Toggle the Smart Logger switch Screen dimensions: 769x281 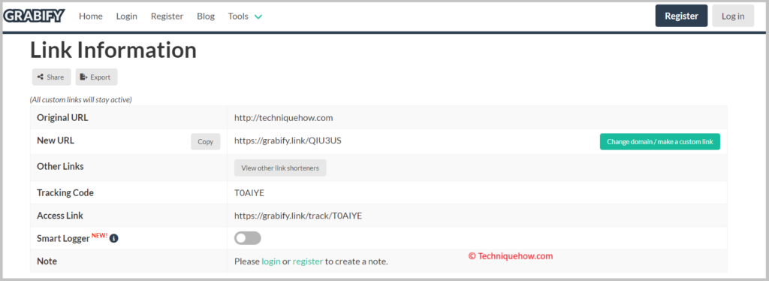click(x=248, y=238)
